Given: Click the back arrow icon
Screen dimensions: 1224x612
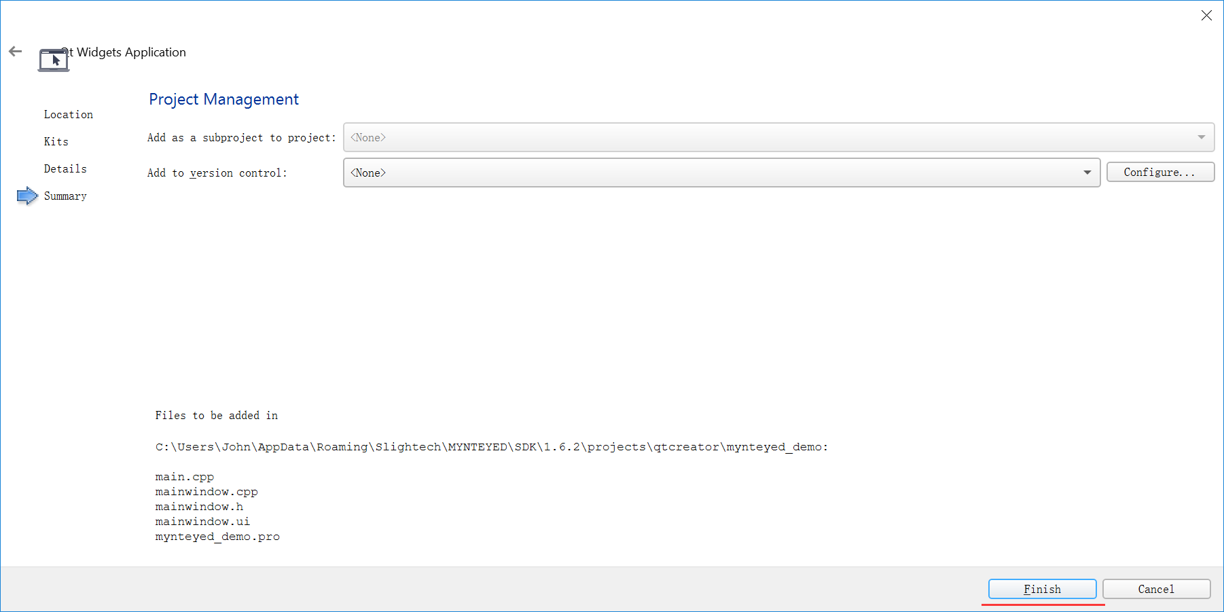Looking at the screenshot, I should (16, 52).
